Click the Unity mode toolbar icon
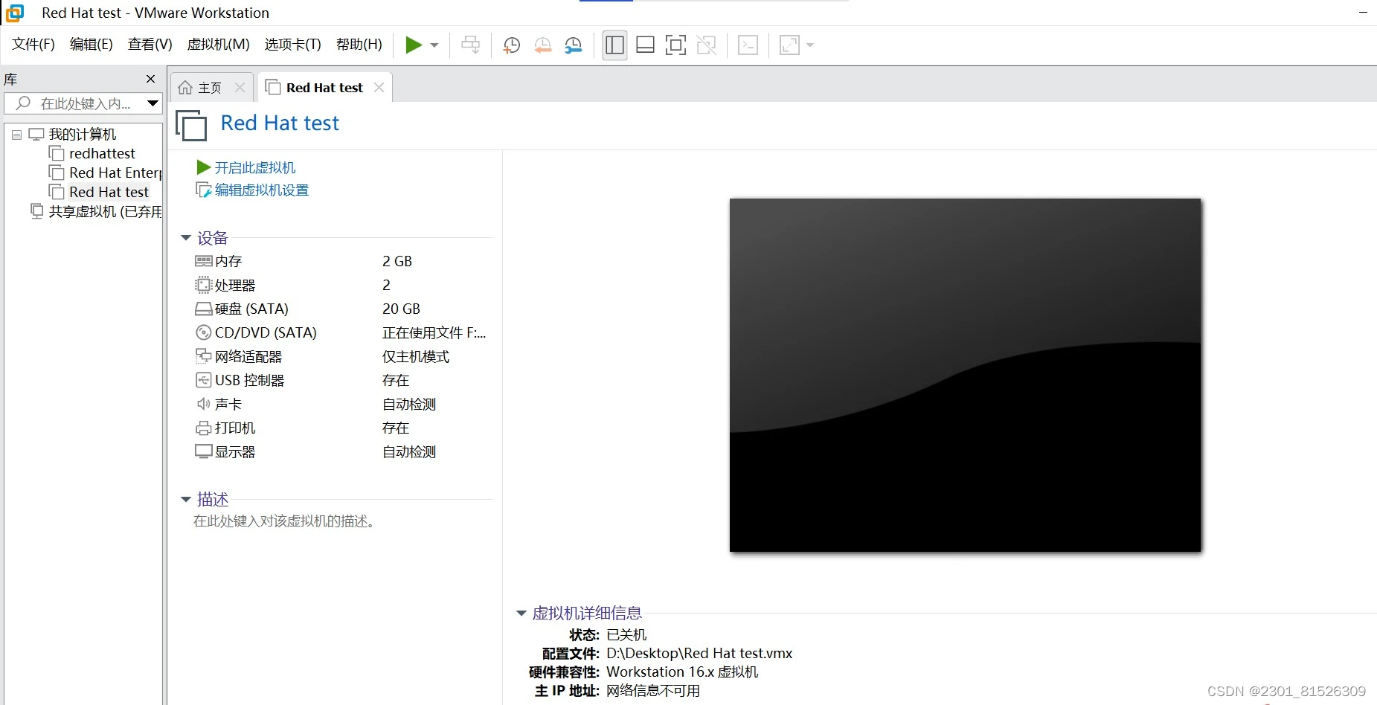The width and height of the screenshot is (1377, 705). click(x=706, y=45)
